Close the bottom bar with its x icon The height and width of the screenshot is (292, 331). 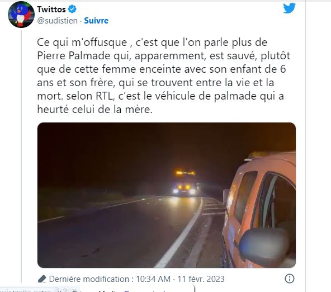coord(74,290)
